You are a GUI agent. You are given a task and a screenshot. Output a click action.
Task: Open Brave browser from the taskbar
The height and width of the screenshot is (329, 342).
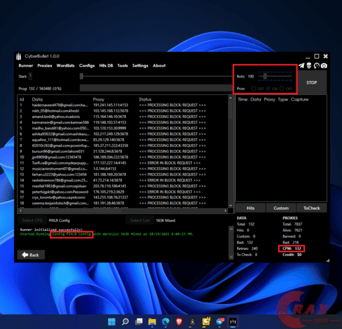pyautogui.click(x=179, y=322)
